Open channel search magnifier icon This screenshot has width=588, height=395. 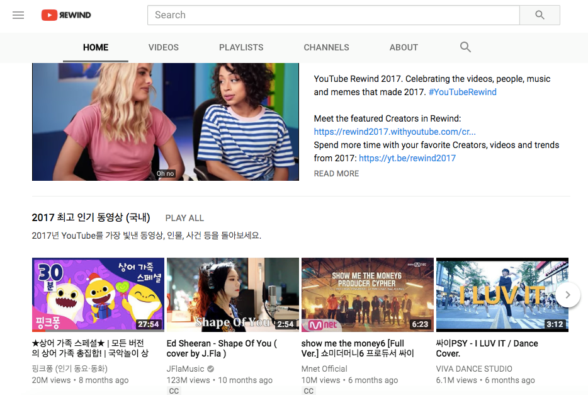pyautogui.click(x=465, y=47)
